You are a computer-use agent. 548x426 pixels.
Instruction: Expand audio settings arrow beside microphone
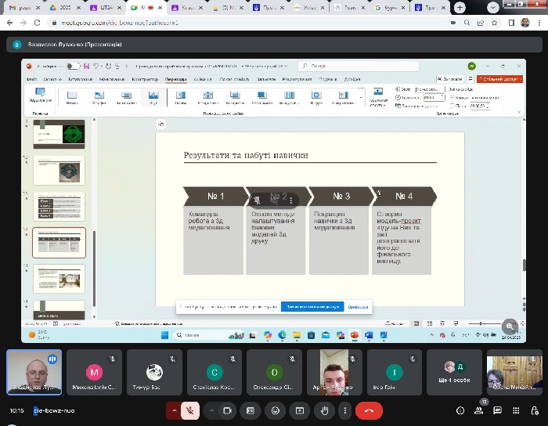coord(174,410)
